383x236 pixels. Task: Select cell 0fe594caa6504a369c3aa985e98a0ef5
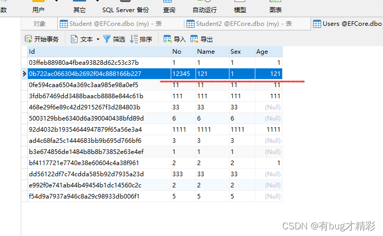(x=99, y=85)
